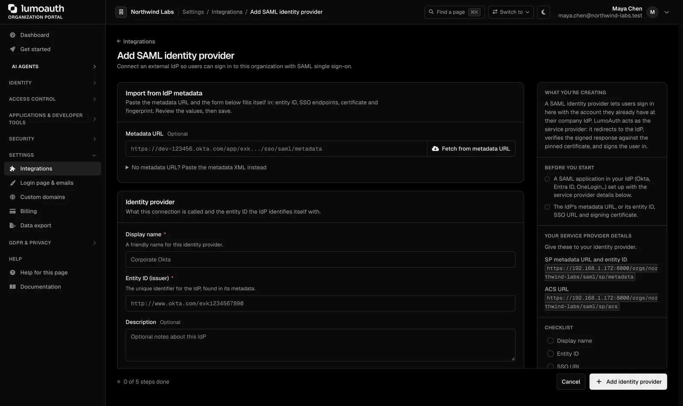Toggle dark mode with the moon icon
This screenshot has width=683, height=406.
click(x=543, y=12)
